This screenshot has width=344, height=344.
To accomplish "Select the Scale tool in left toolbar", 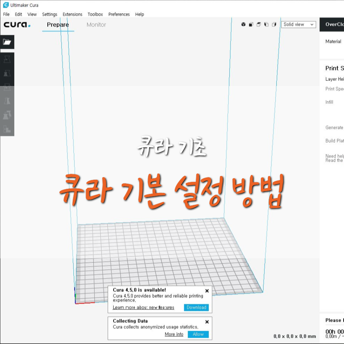I will [x=7, y=73].
